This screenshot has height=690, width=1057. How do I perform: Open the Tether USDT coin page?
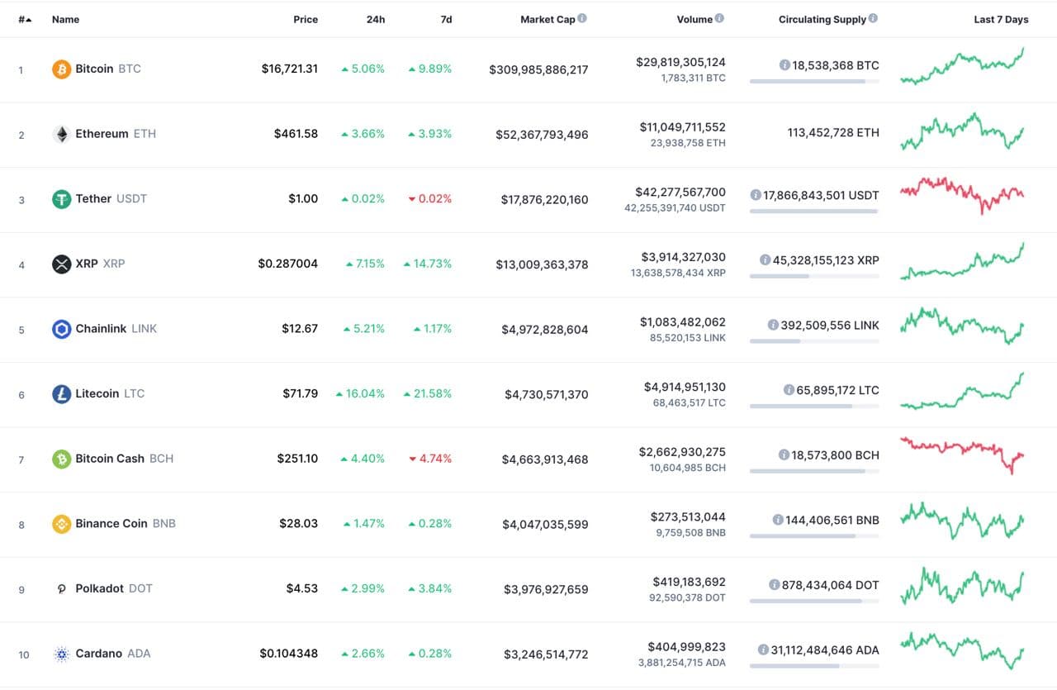coord(111,199)
